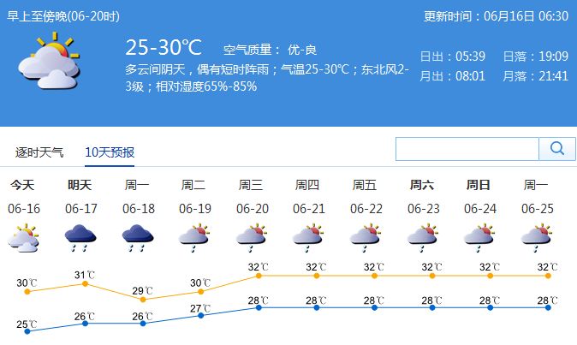Click the 06-18 rain cloud icon

138,238
